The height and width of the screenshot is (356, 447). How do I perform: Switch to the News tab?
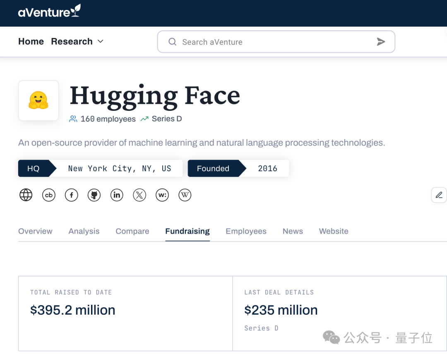coord(293,231)
